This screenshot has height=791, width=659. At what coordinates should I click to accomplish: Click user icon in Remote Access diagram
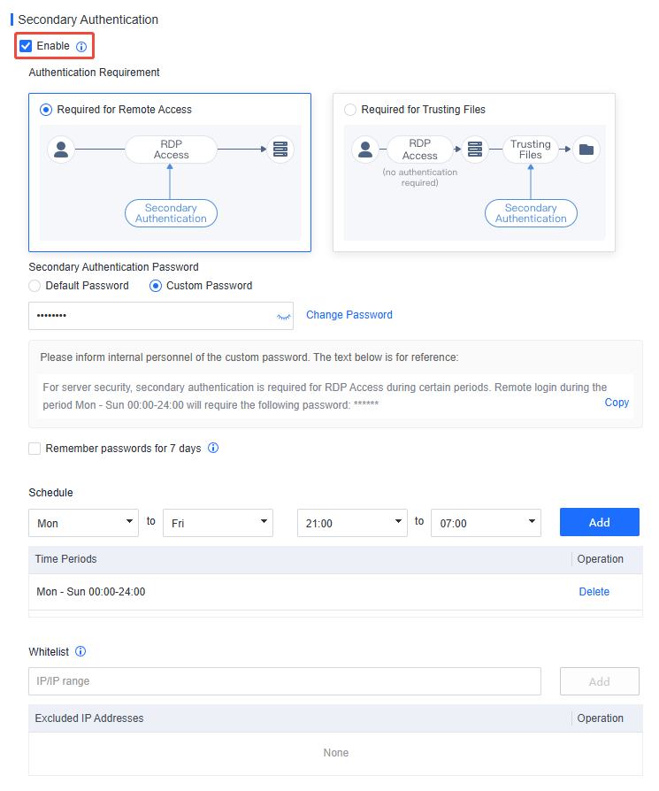(61, 150)
